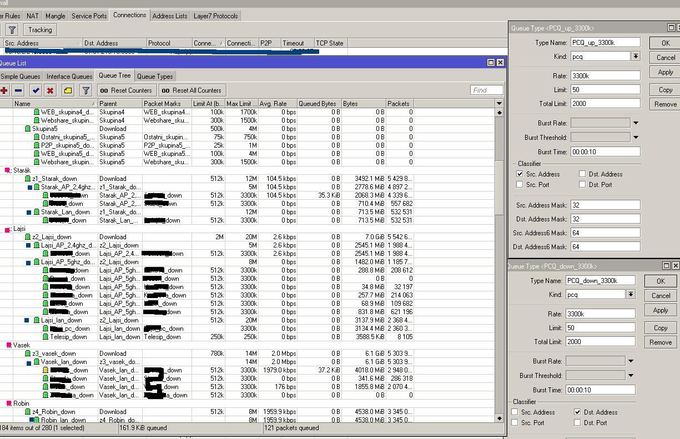This screenshot has width=680, height=439.
Task: Click Cancel in PCQ_up_3300k window
Action: [666, 57]
